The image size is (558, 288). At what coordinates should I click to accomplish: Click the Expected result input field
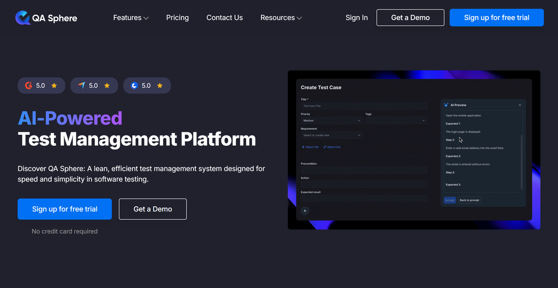364,198
